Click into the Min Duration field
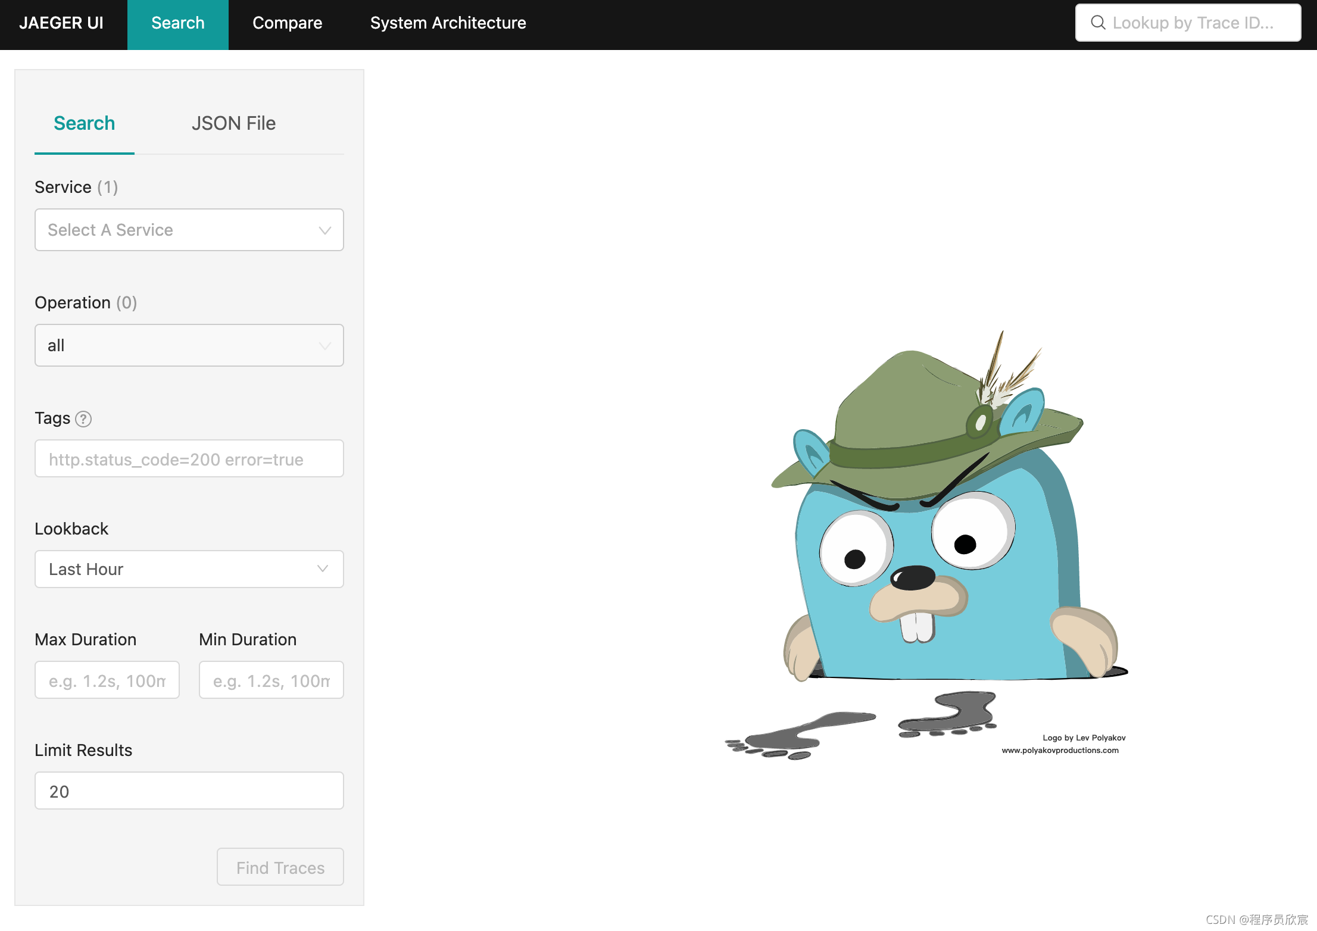Image resolution: width=1317 pixels, height=931 pixels. tap(271, 680)
